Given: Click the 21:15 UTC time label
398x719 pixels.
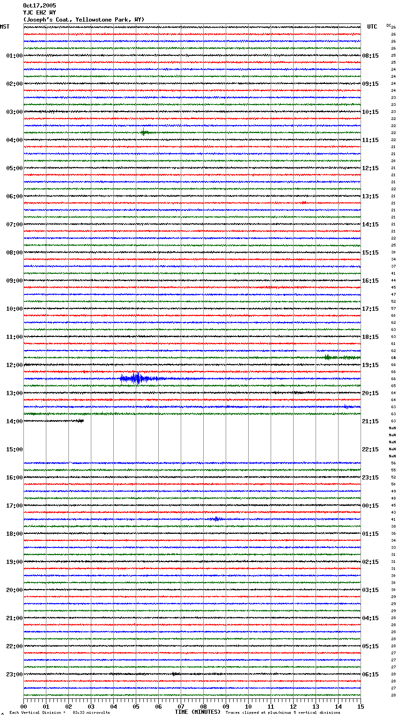Looking at the screenshot, I should 370,421.
